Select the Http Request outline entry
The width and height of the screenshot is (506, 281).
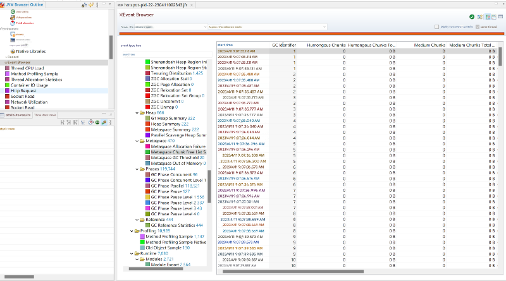click(x=25, y=91)
